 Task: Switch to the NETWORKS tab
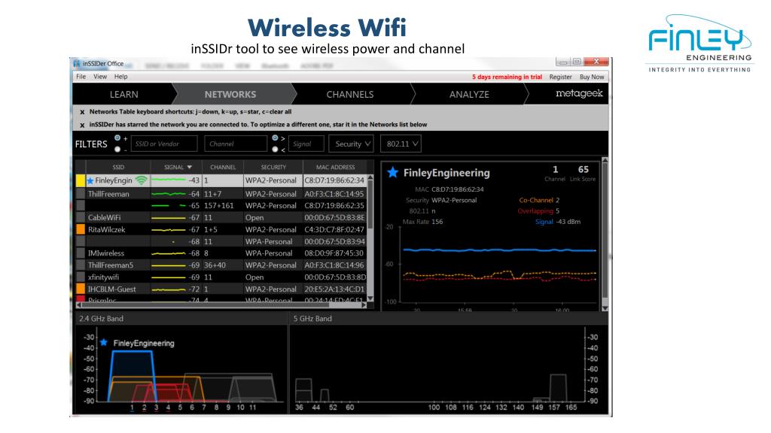230,94
